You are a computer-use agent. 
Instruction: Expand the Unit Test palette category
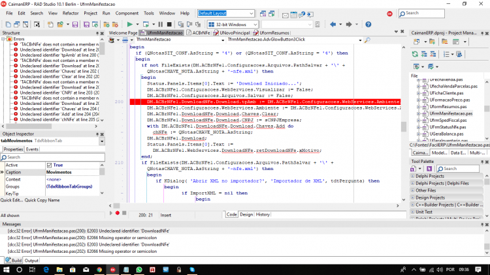click(412, 212)
